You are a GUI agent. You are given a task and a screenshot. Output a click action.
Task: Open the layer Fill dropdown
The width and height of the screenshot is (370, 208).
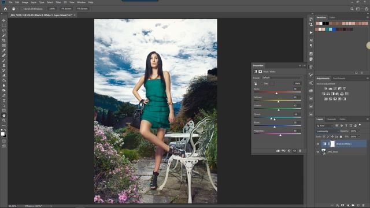[x=358, y=136]
